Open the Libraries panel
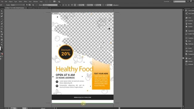The width and height of the screenshot is (194, 109). click(189, 61)
